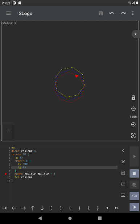Save the program with the top bar save icon
This screenshot has width=140, height=224.
pos(101,13)
